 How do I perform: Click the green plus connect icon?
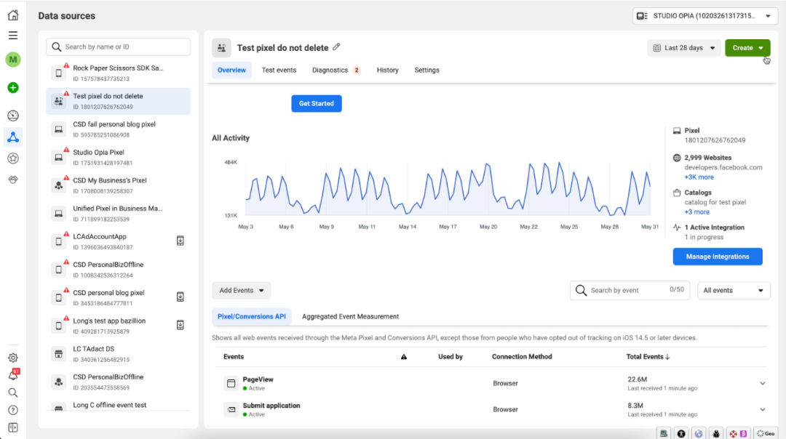tap(13, 88)
